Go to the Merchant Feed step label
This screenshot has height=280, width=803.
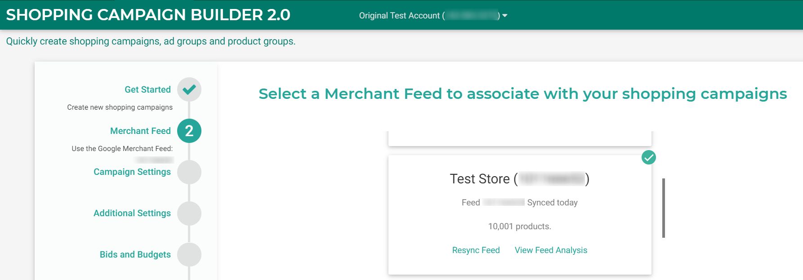[140, 131]
